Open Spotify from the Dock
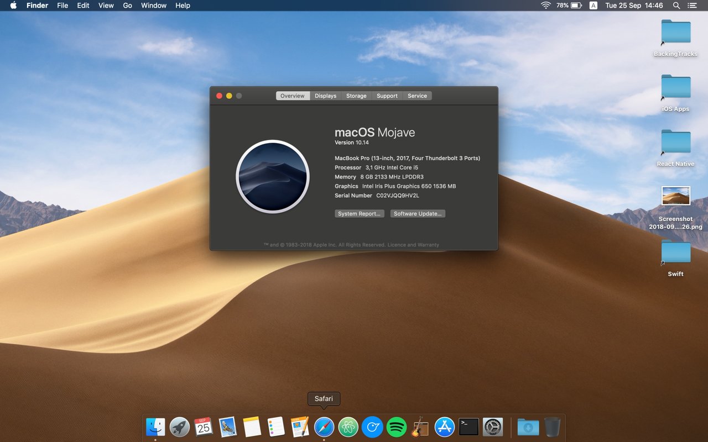Screen dimensions: 708x442 (x=397, y=427)
